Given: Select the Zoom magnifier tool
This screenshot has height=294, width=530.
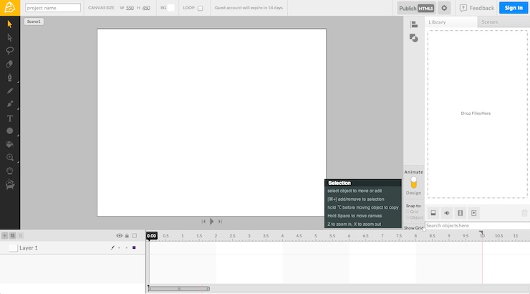Looking at the screenshot, I should tap(10, 157).
